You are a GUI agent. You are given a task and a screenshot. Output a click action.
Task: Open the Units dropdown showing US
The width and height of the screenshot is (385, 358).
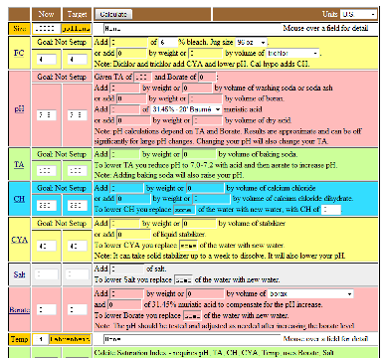pos(359,14)
